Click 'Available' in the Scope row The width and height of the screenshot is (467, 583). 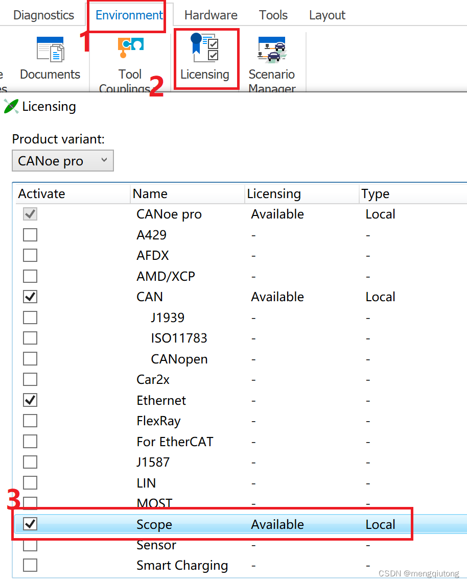coord(277,524)
